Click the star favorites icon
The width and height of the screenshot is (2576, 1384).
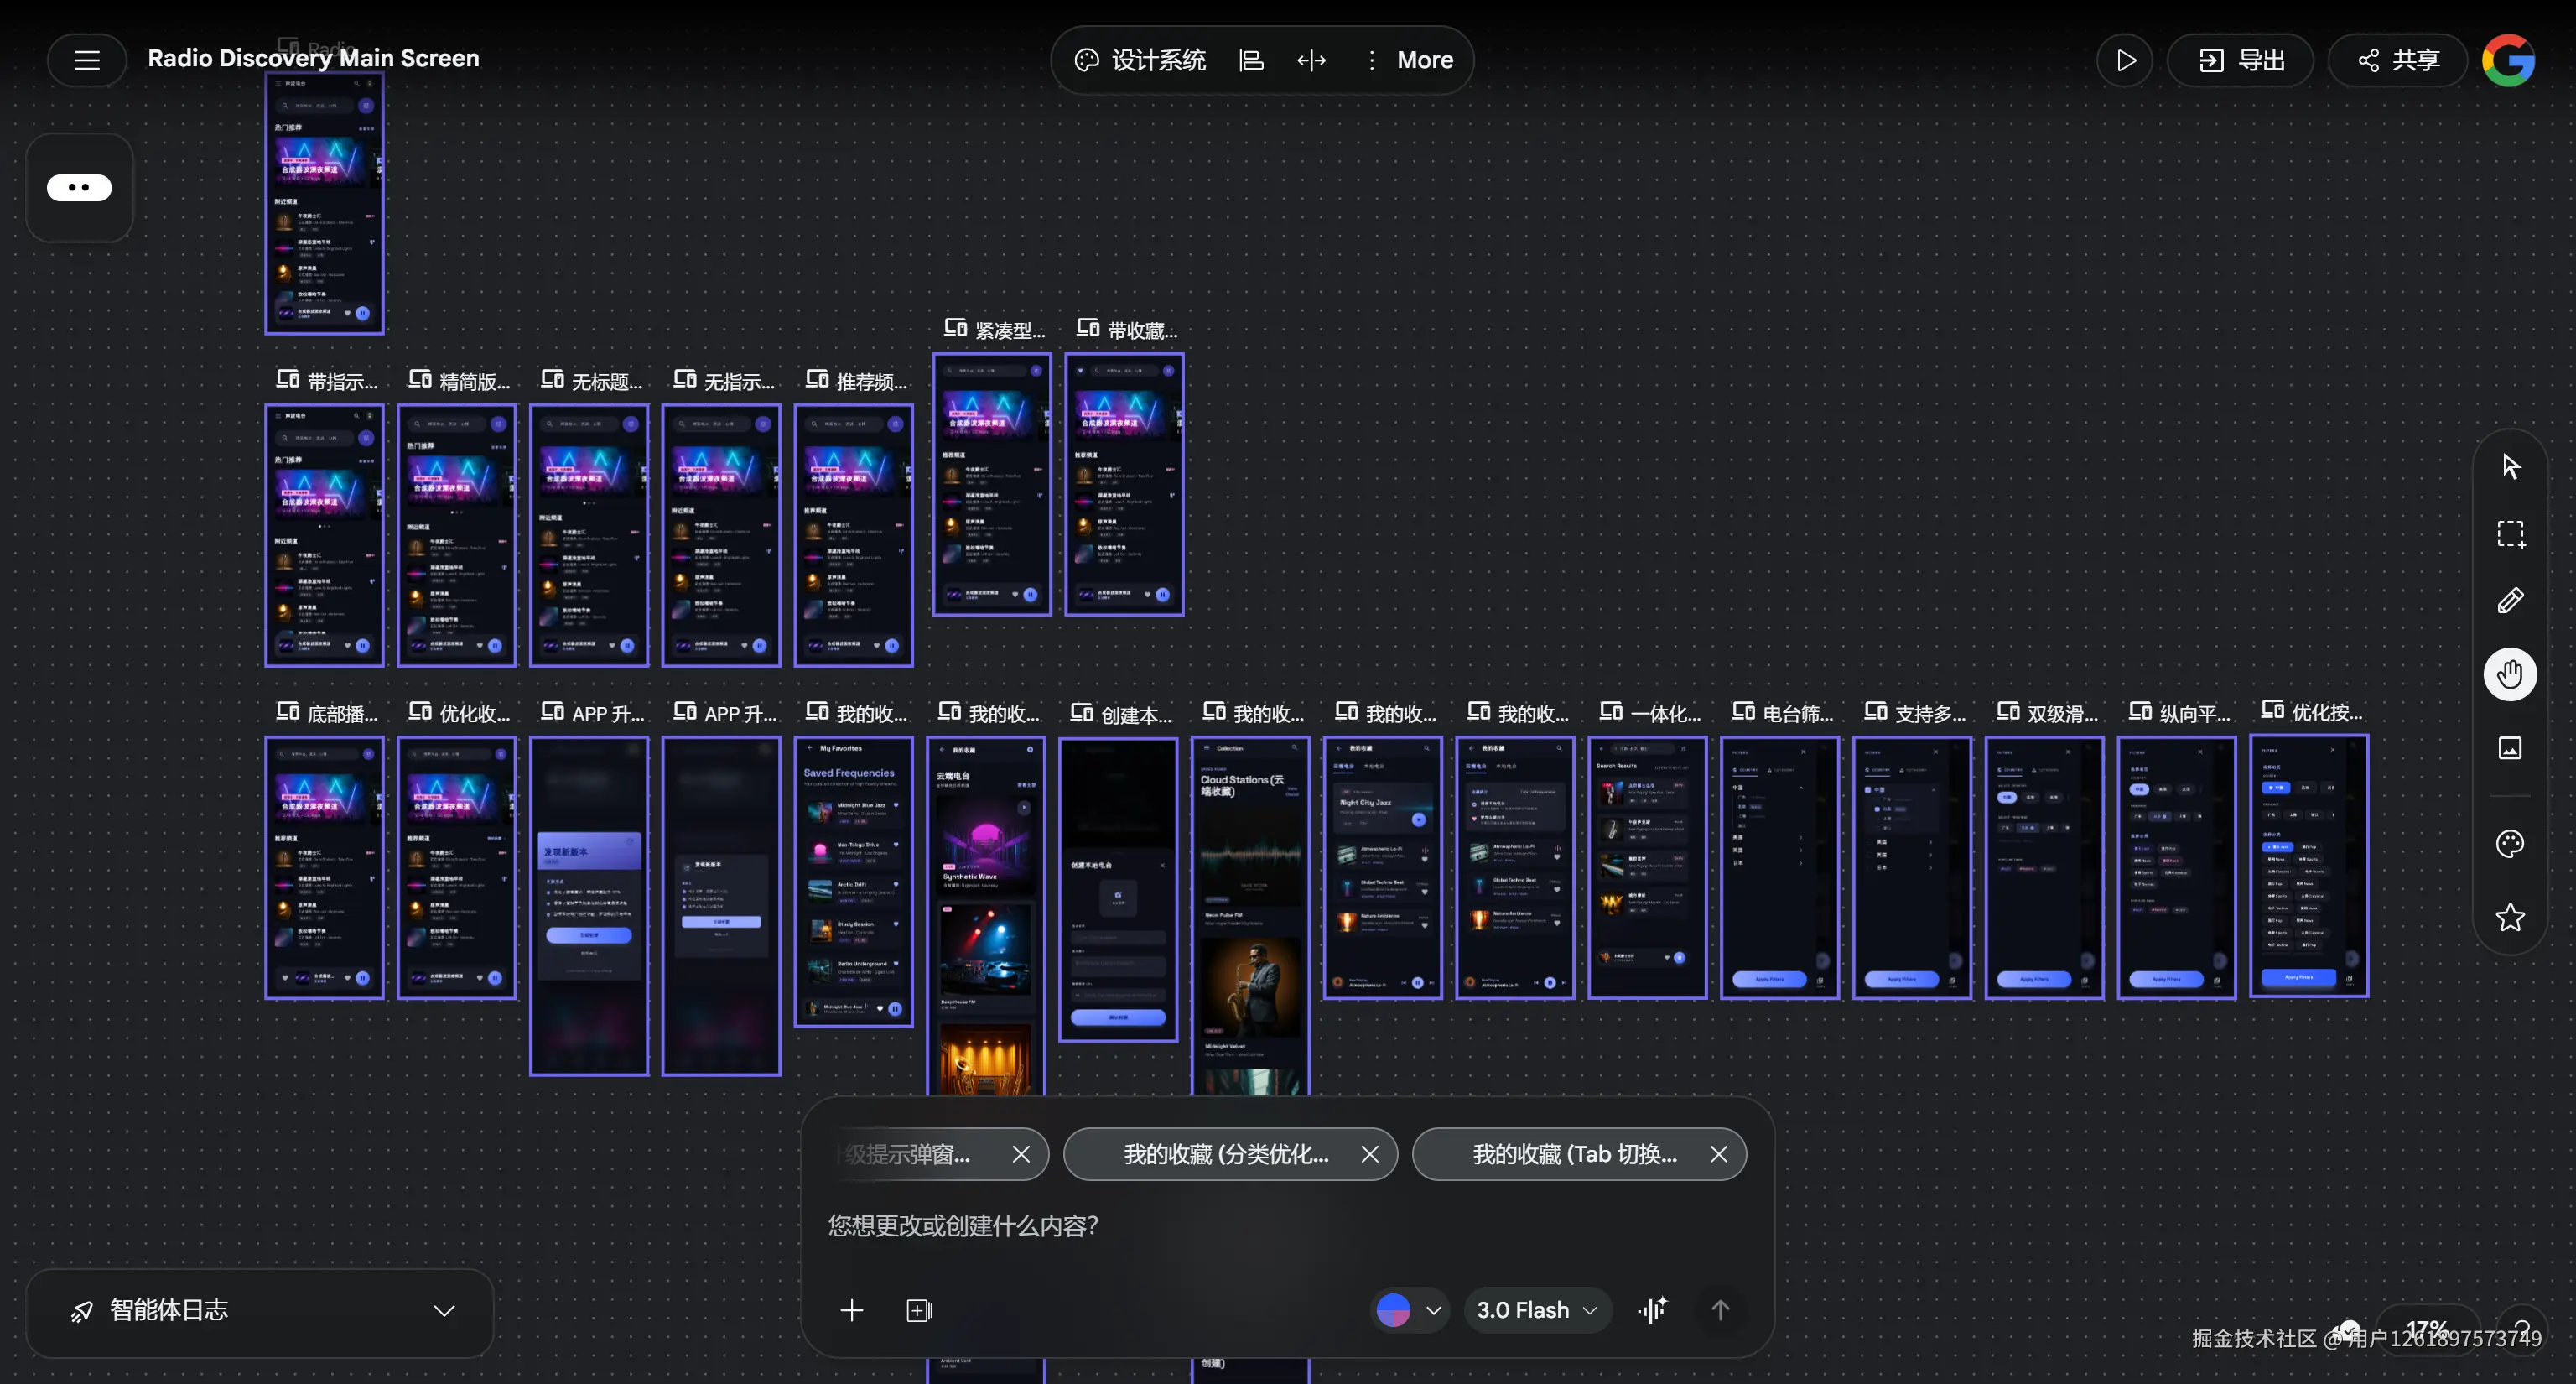coord(2510,917)
